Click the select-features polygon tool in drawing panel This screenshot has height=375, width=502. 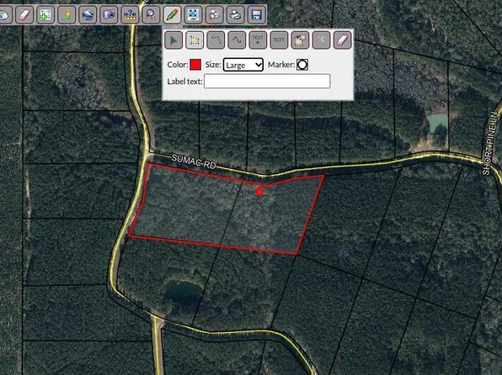pyautogui.click(x=301, y=40)
